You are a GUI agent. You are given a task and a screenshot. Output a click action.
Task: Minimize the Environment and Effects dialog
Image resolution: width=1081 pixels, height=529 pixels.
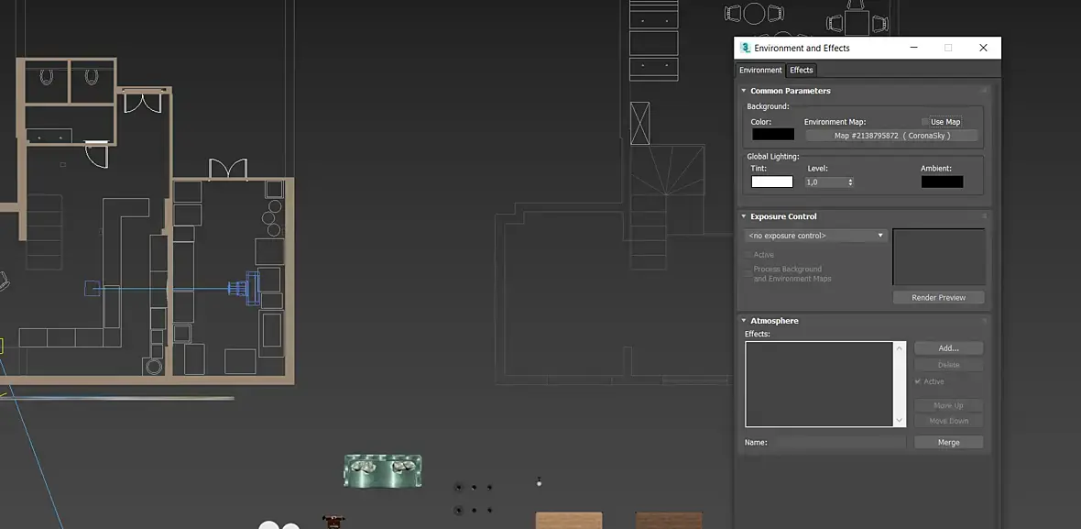point(914,48)
